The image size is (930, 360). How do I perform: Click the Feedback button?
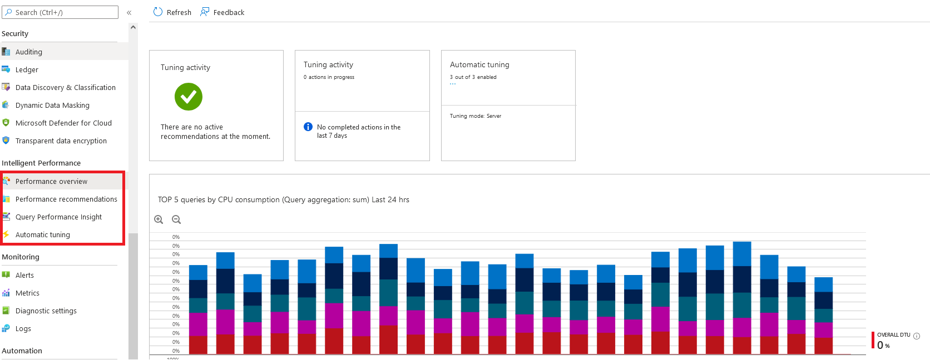pos(222,12)
